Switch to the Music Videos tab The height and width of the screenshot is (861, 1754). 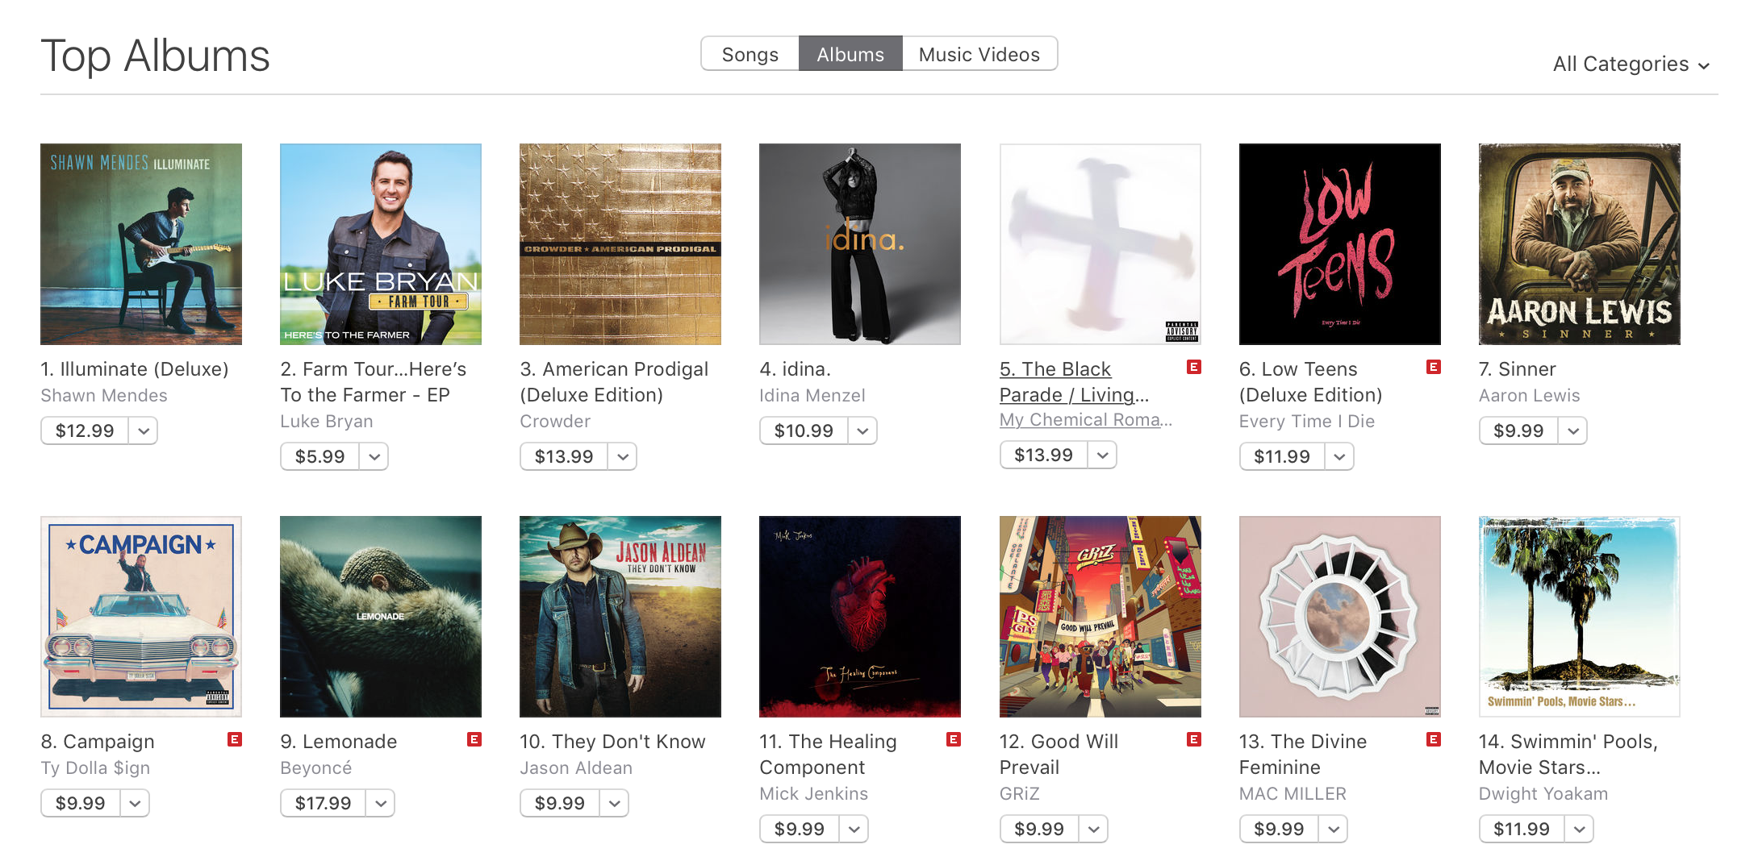point(979,54)
